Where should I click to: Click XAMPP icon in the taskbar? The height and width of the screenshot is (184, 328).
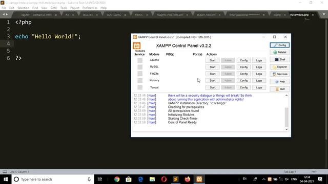click(199, 179)
